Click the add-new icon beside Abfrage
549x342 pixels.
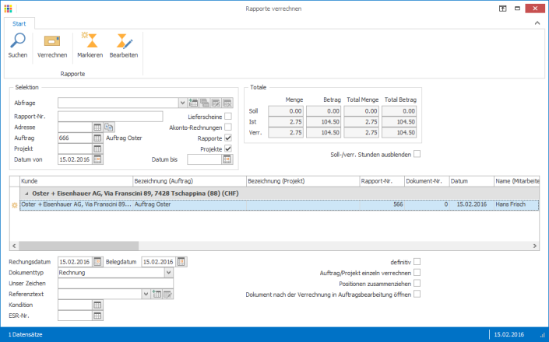[x=194, y=103]
